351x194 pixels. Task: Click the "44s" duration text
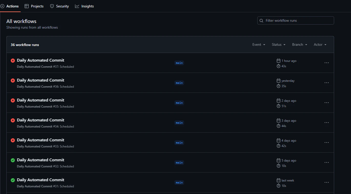tap(284, 126)
